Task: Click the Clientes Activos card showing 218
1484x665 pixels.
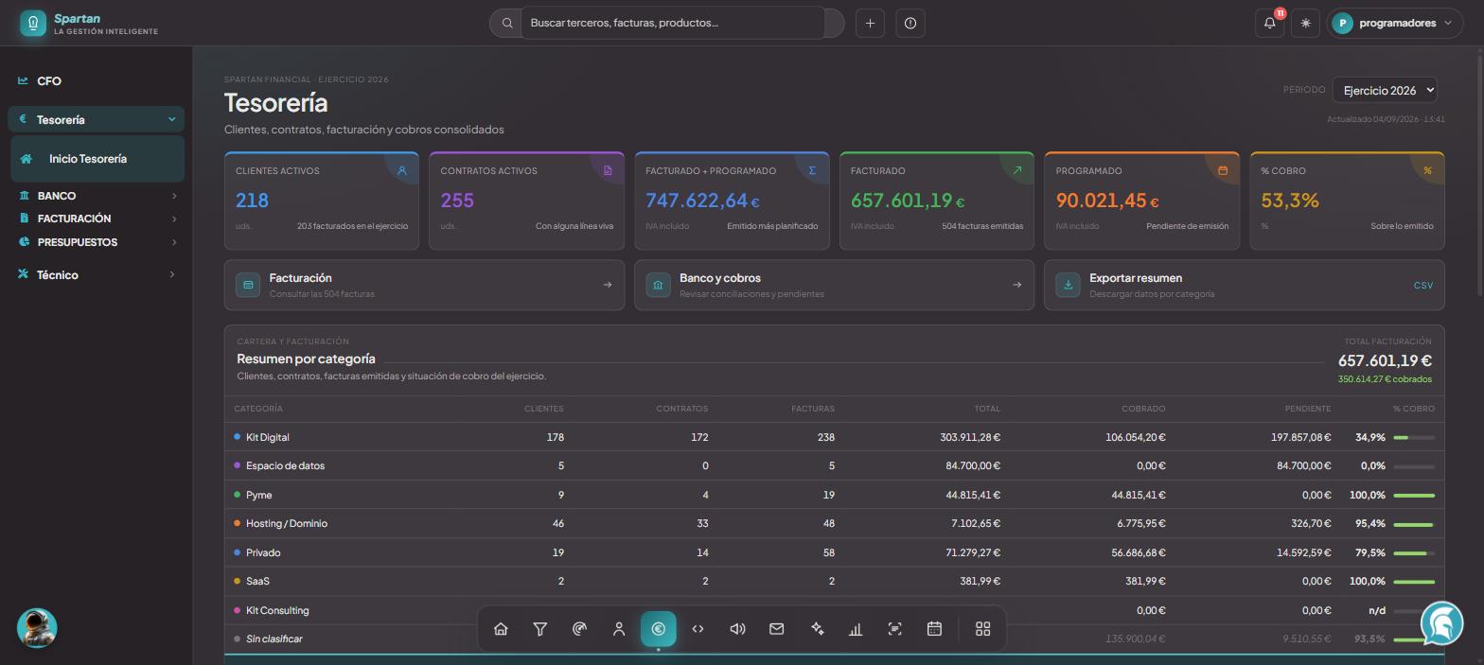Action: tap(322, 201)
